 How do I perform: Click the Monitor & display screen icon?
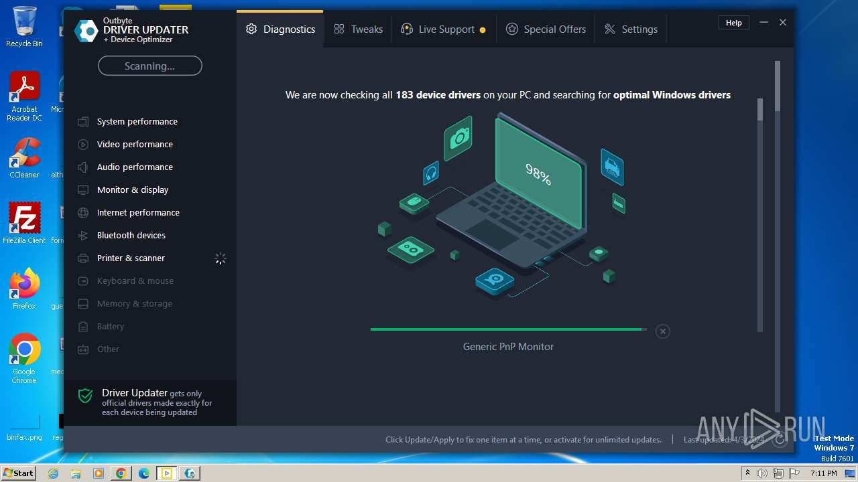tap(83, 190)
